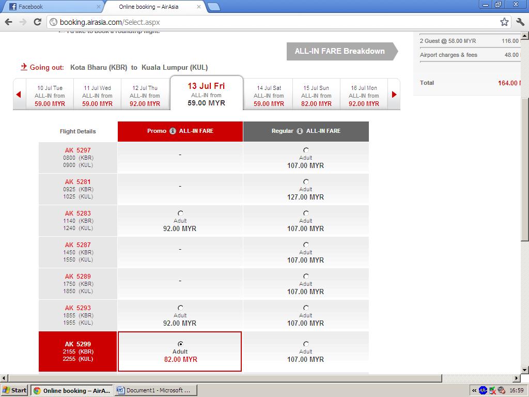Click the scroll up arrow
The height and width of the screenshot is (397, 529).
[x=525, y=35]
